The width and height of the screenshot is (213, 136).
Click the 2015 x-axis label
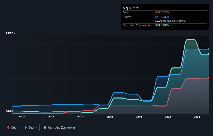(x=22, y=117)
